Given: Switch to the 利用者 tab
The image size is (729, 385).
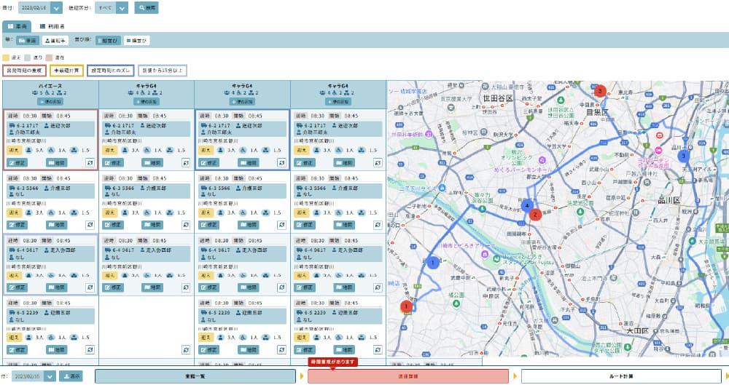Looking at the screenshot, I should [52, 25].
